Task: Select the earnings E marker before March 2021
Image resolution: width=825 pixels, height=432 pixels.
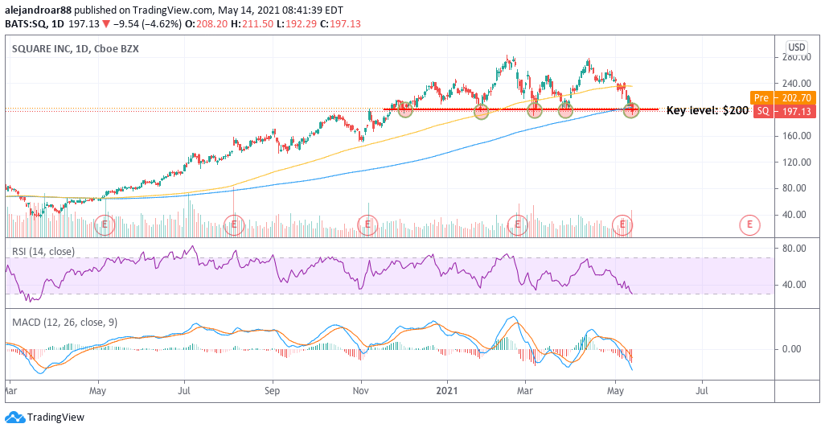Action: pos(518,225)
